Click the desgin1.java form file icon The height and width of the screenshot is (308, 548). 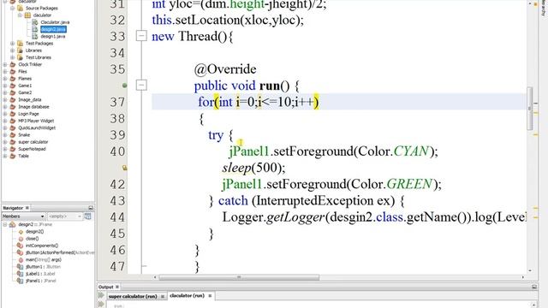click(35, 36)
